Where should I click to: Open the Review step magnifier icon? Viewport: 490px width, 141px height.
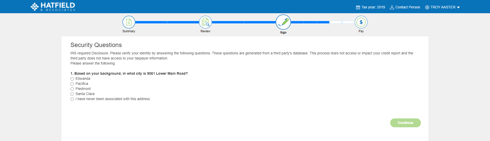(x=205, y=22)
